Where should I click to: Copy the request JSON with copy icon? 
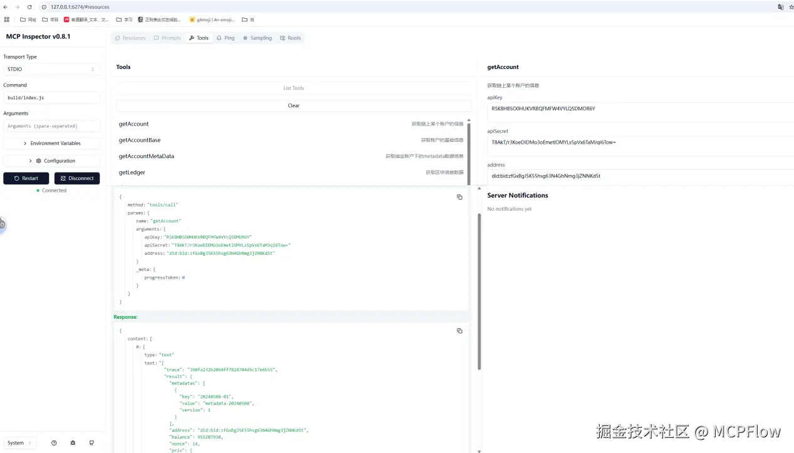[x=459, y=197]
